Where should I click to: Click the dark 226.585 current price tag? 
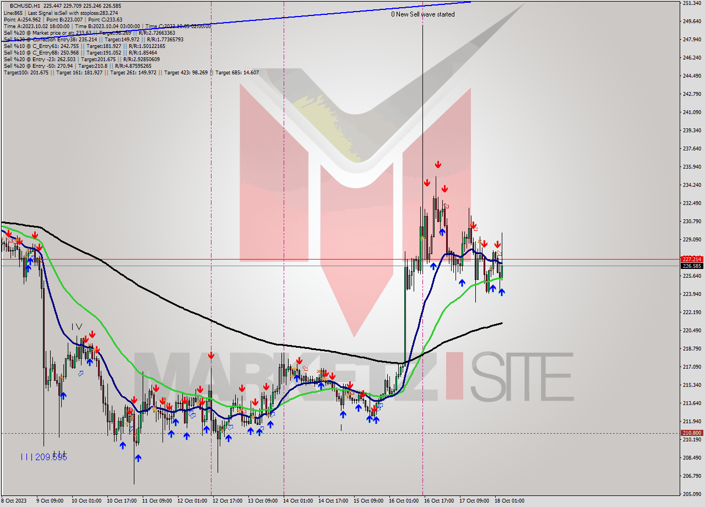point(692,266)
